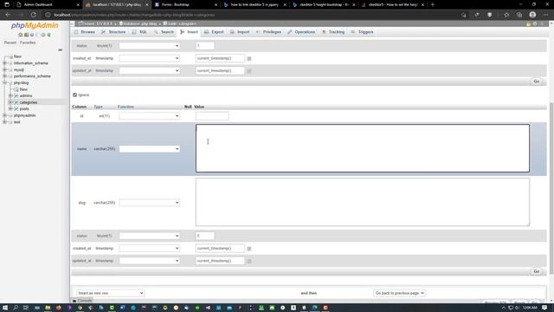554x312 pixels.
Task: Open the Recent tables link
Action: pos(10,42)
